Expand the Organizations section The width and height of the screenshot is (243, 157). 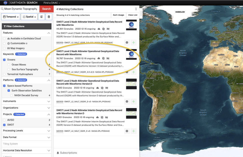coord(49,108)
